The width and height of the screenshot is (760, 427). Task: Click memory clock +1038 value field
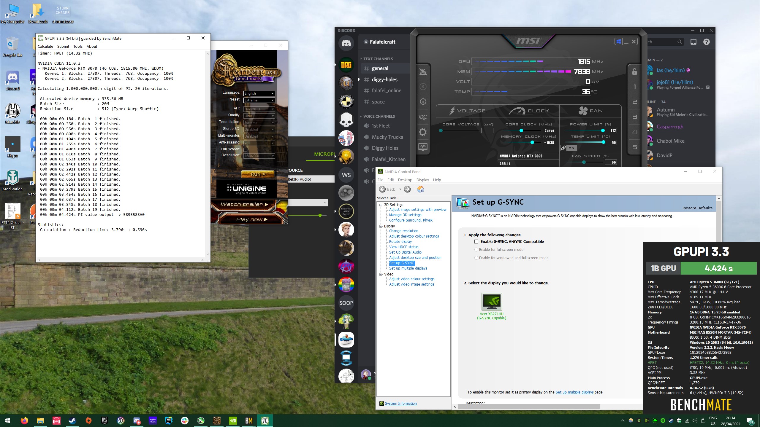[x=549, y=143]
